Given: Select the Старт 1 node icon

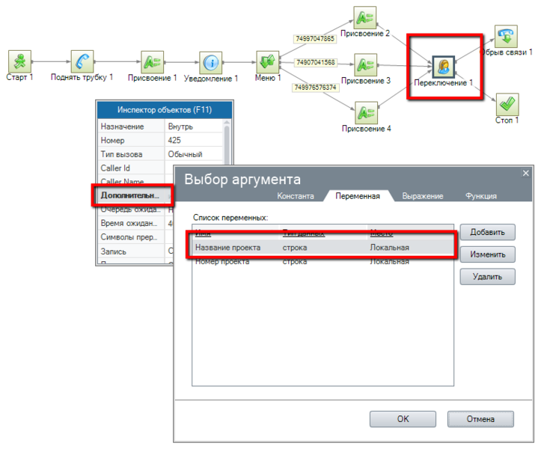Looking at the screenshot, I should 19,61.
